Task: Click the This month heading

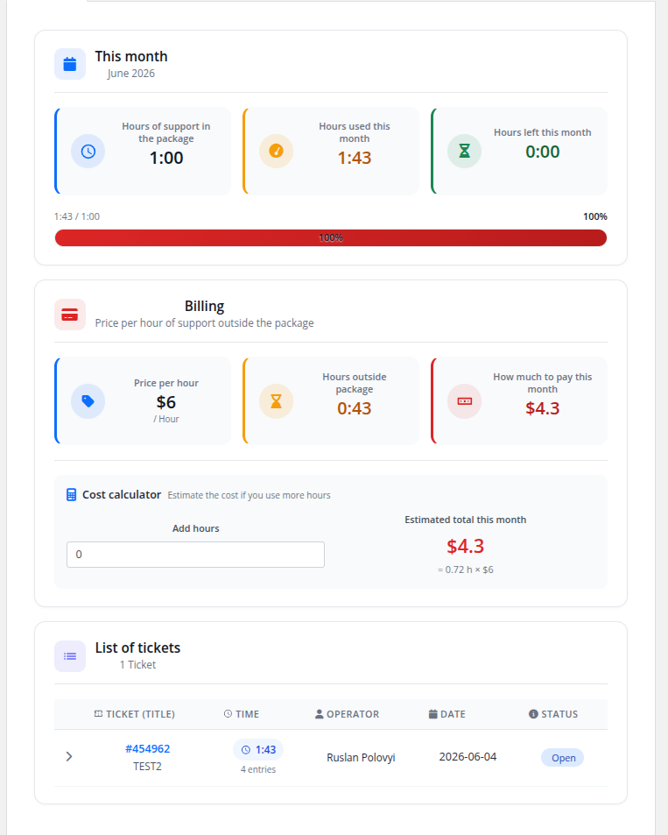Action: pos(131,56)
